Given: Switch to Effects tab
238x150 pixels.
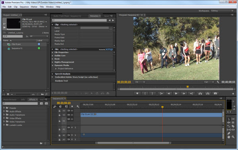Looking at the screenshot, I should click(32, 100).
